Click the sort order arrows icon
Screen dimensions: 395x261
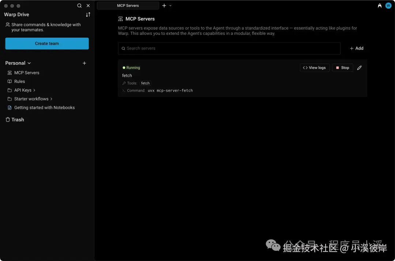[88, 15]
